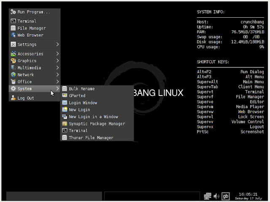Click the 'Volume Control' shortcut label
The height and width of the screenshot is (202, 270).
(x=248, y=122)
